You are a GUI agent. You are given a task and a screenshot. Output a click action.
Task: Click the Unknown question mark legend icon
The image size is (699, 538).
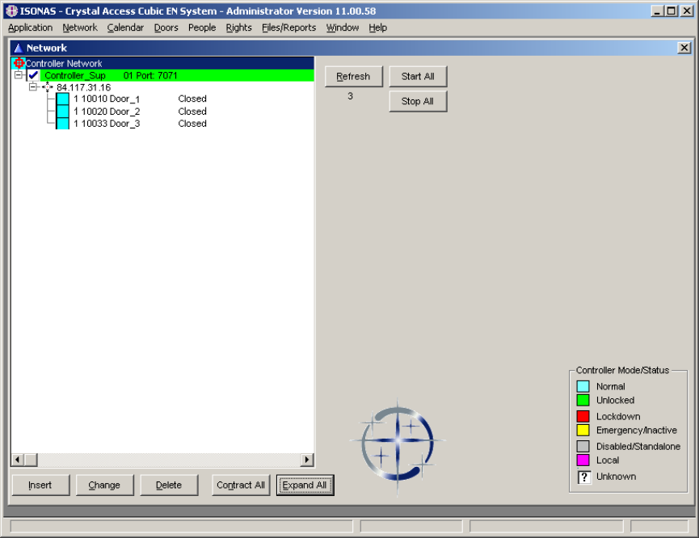click(x=583, y=477)
